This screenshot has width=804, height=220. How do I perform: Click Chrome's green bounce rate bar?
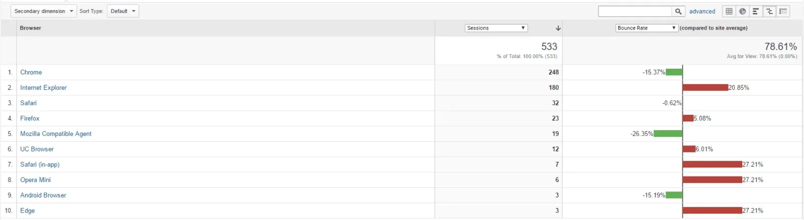pos(674,72)
